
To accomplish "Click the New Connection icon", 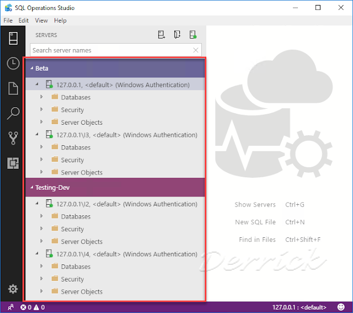I will [x=161, y=35].
